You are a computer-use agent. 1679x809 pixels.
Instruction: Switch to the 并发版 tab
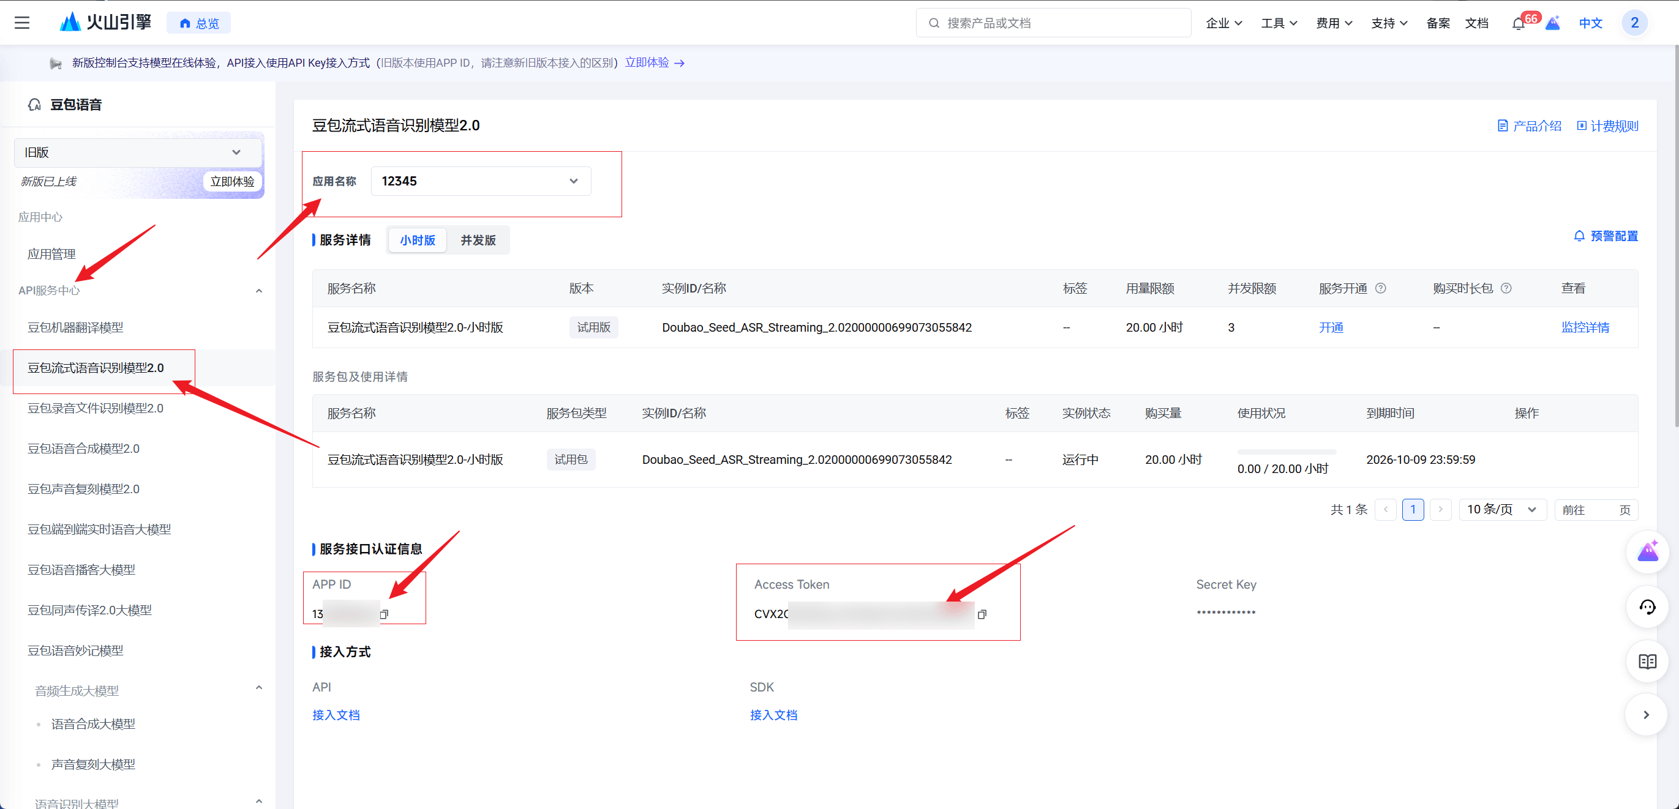(478, 240)
